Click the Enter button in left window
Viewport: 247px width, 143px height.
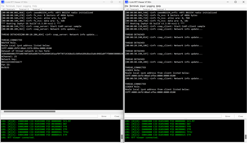104,116
